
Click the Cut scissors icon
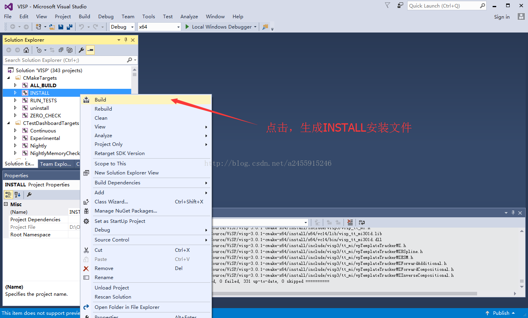(x=86, y=250)
